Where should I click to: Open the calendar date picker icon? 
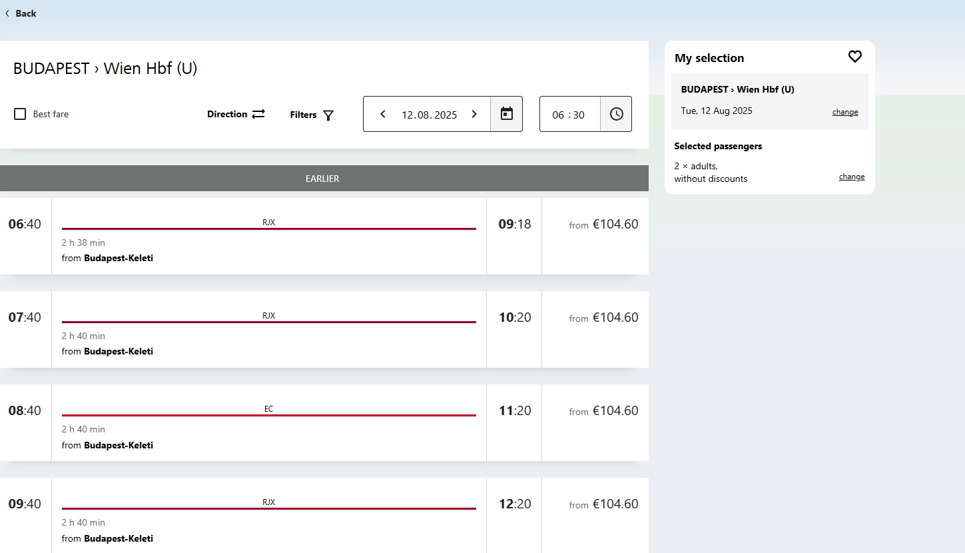507,114
